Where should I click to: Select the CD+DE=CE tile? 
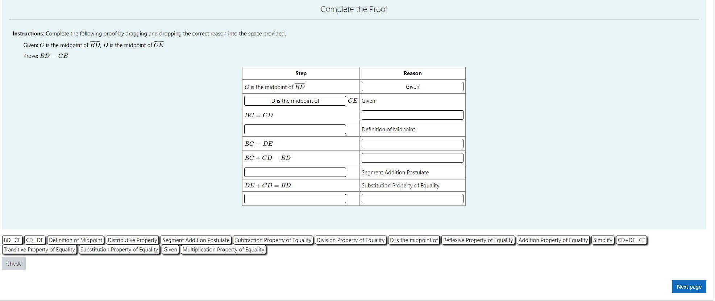(632, 240)
